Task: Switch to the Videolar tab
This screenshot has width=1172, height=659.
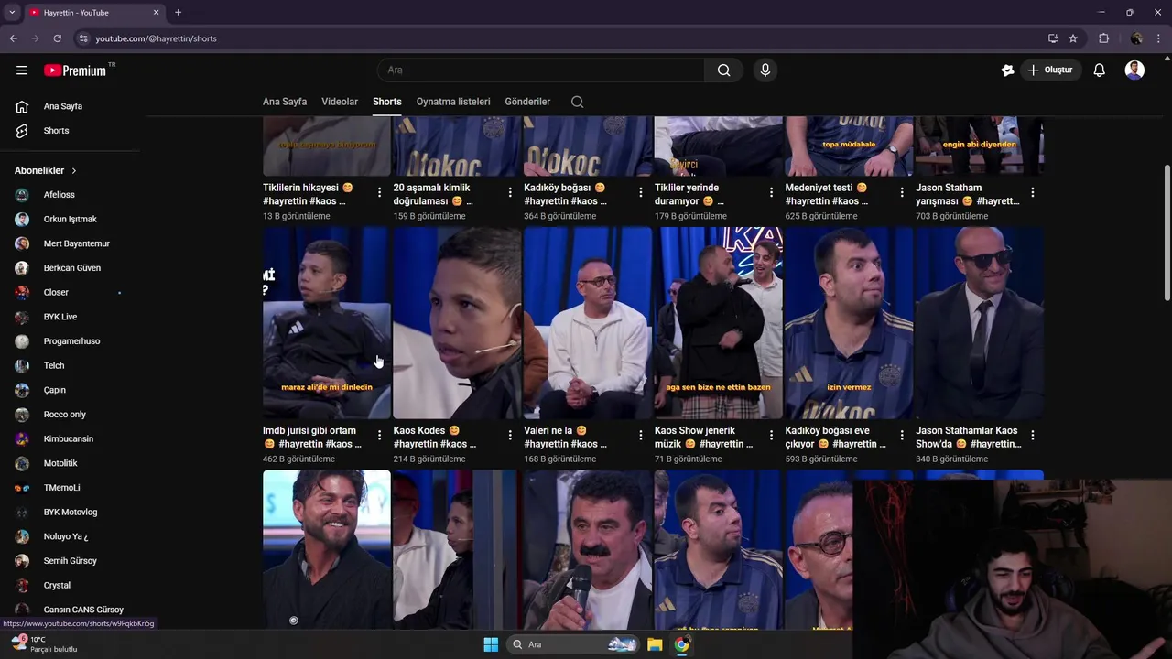Action: [x=340, y=102]
